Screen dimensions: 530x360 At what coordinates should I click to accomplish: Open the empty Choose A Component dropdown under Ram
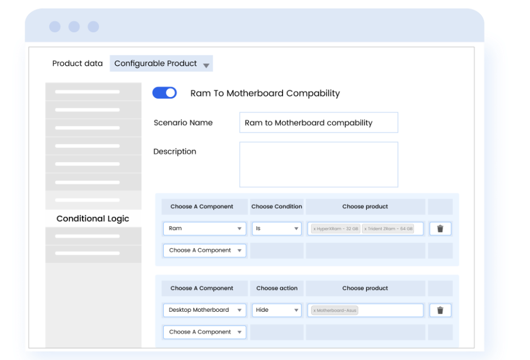click(x=204, y=250)
